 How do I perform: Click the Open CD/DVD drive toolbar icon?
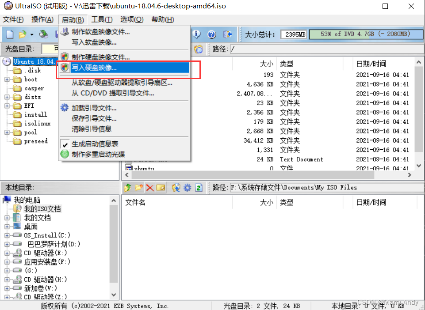(43, 34)
